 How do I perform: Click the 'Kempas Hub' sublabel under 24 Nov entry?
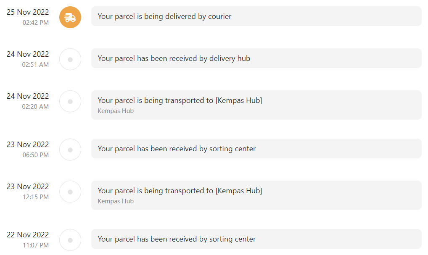point(116,111)
